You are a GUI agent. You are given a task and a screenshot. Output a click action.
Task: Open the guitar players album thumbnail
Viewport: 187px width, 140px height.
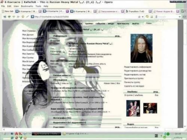pyautogui.click(x=133, y=108)
